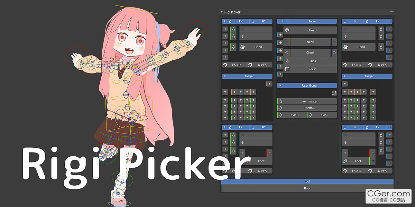Collapse the left-side Finger section

click(x=225, y=76)
